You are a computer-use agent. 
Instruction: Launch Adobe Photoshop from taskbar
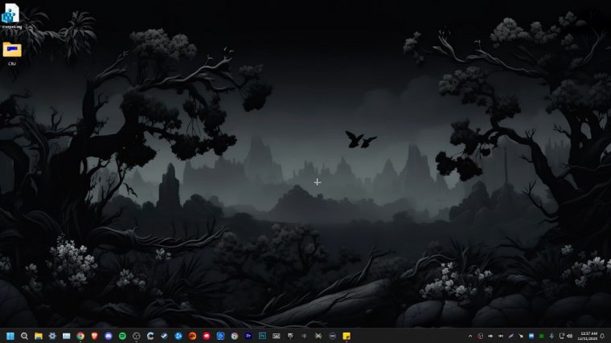(x=262, y=336)
